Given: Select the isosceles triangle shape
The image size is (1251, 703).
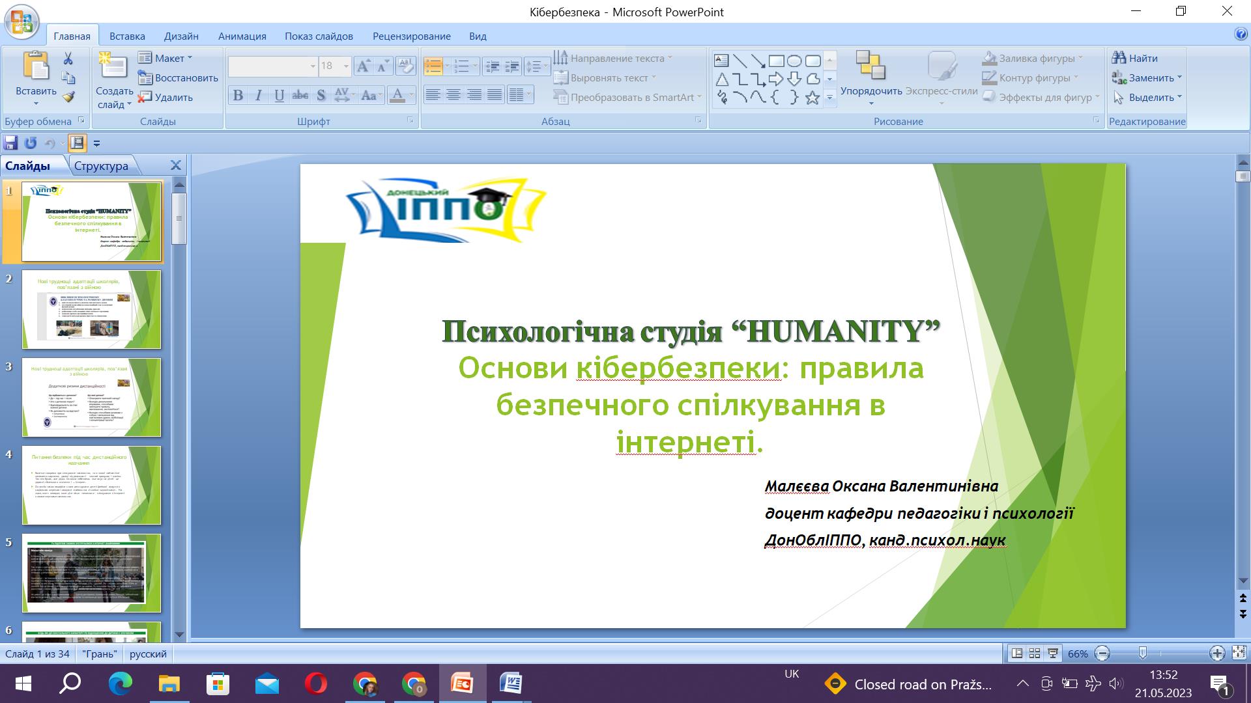Looking at the screenshot, I should pos(721,79).
